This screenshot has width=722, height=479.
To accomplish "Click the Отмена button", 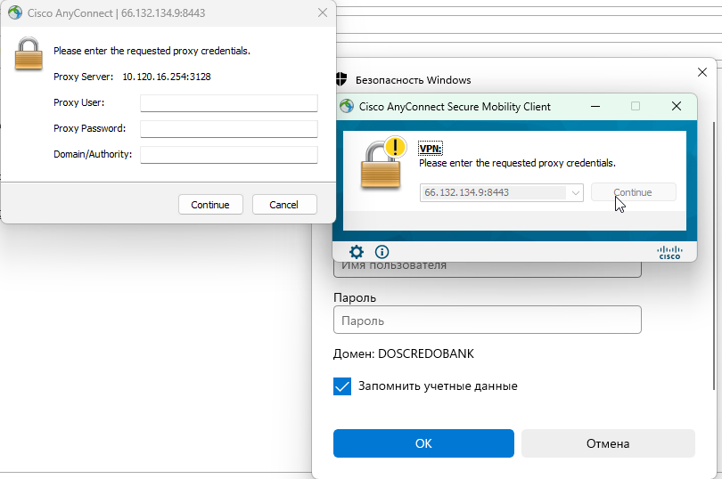I will [x=608, y=443].
